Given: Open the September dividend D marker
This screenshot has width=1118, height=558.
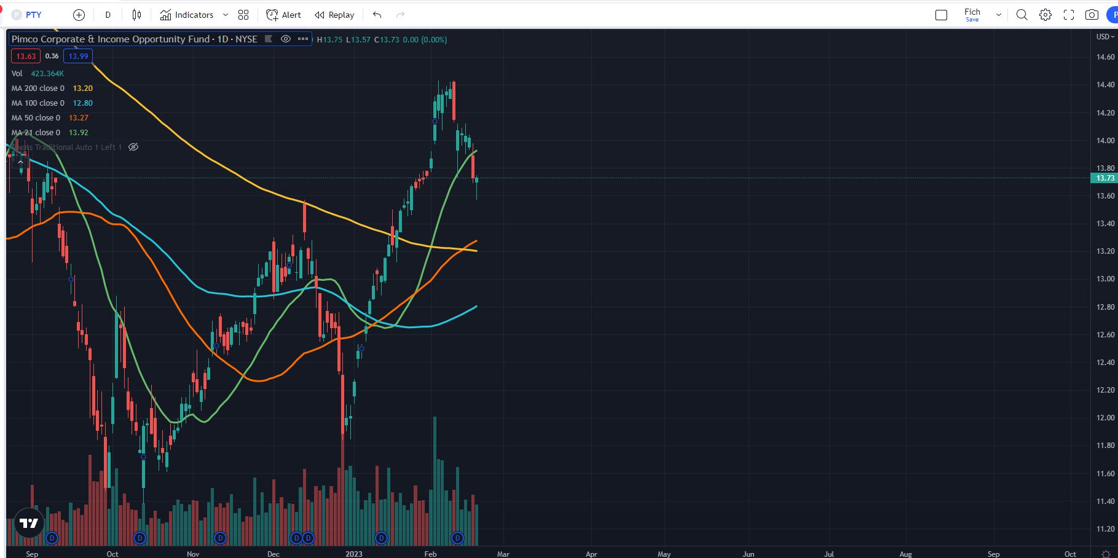Looking at the screenshot, I should point(52,538).
